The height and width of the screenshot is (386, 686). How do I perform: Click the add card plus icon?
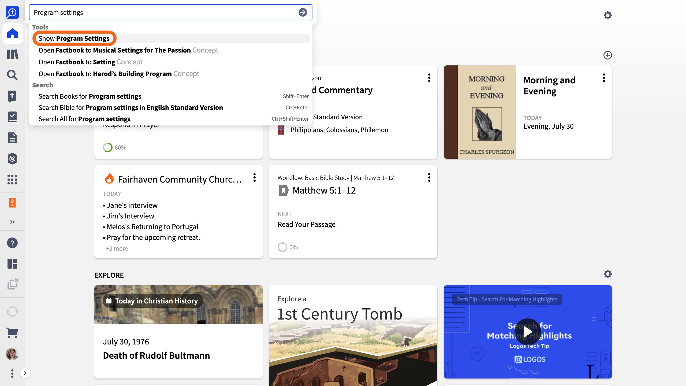pos(607,55)
